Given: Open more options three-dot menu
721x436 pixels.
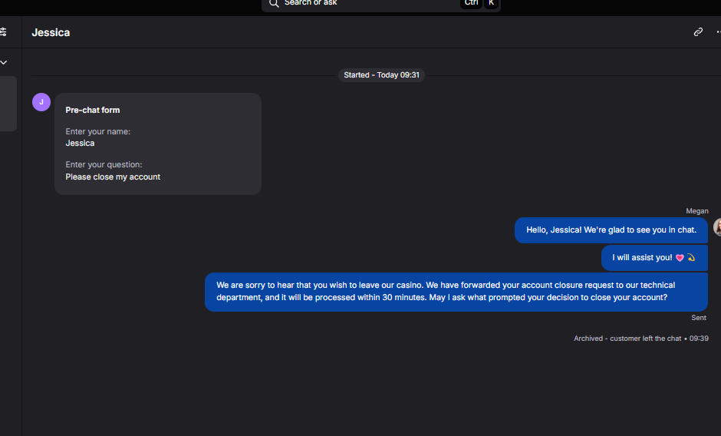Looking at the screenshot, I should pos(718,31).
